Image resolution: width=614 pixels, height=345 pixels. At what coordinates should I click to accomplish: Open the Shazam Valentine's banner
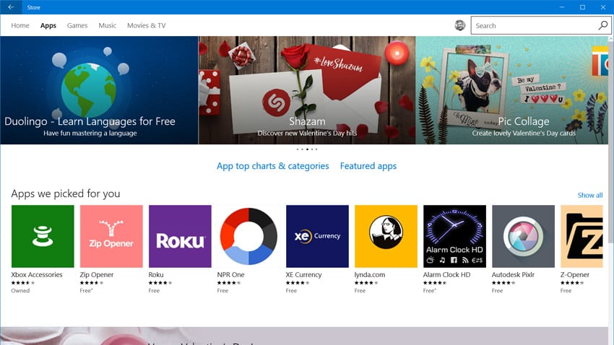pos(307,90)
